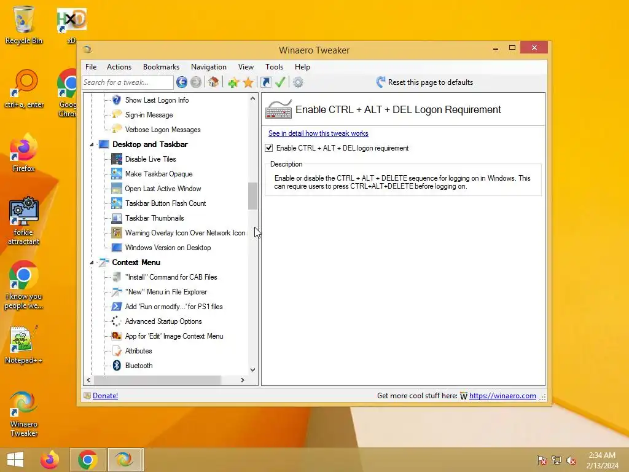Focus the Search for a tweak field
The width and height of the screenshot is (629, 472).
[x=128, y=82]
